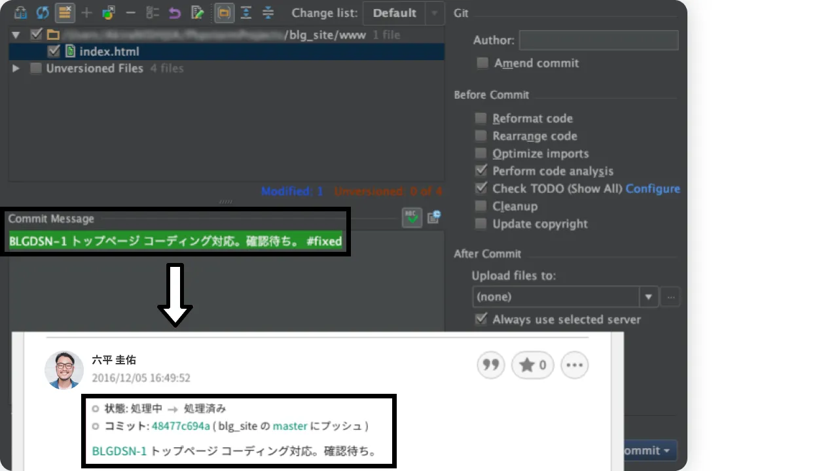Open the Upload files to server dropdown
This screenshot has height=471, width=838.
point(649,296)
